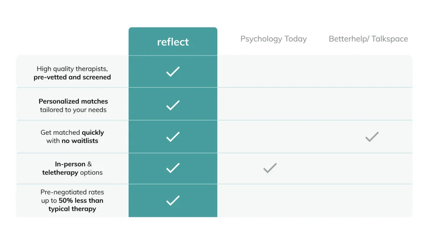
Task: Click Psychology Today gray checkmark for teletherapy
Action: [x=270, y=168]
